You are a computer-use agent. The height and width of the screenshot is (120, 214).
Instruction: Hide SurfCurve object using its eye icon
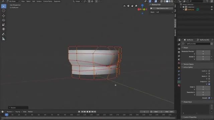click(x=212, y=10)
